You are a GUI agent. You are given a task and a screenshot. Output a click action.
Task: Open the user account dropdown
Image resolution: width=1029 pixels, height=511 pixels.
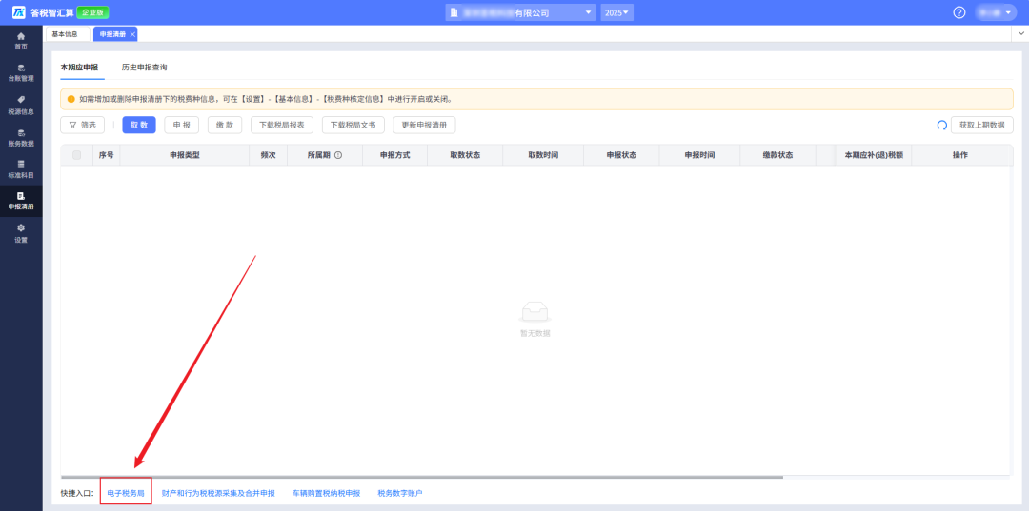[996, 12]
